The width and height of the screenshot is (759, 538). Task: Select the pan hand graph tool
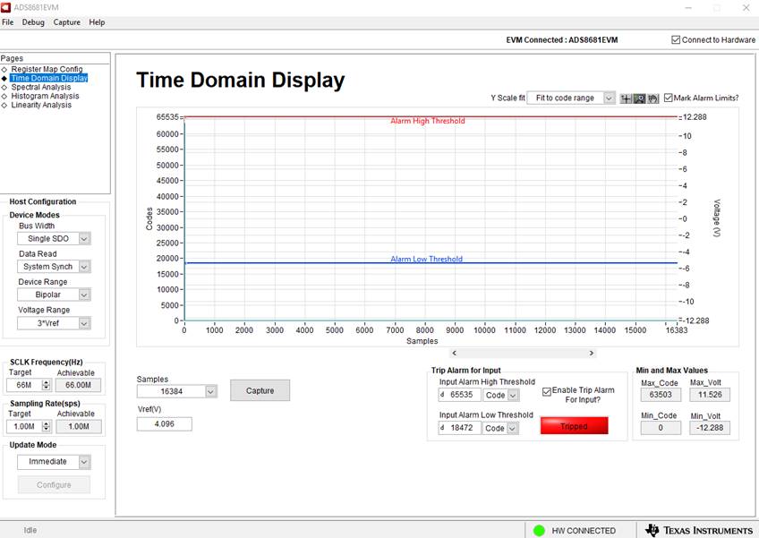click(x=653, y=98)
